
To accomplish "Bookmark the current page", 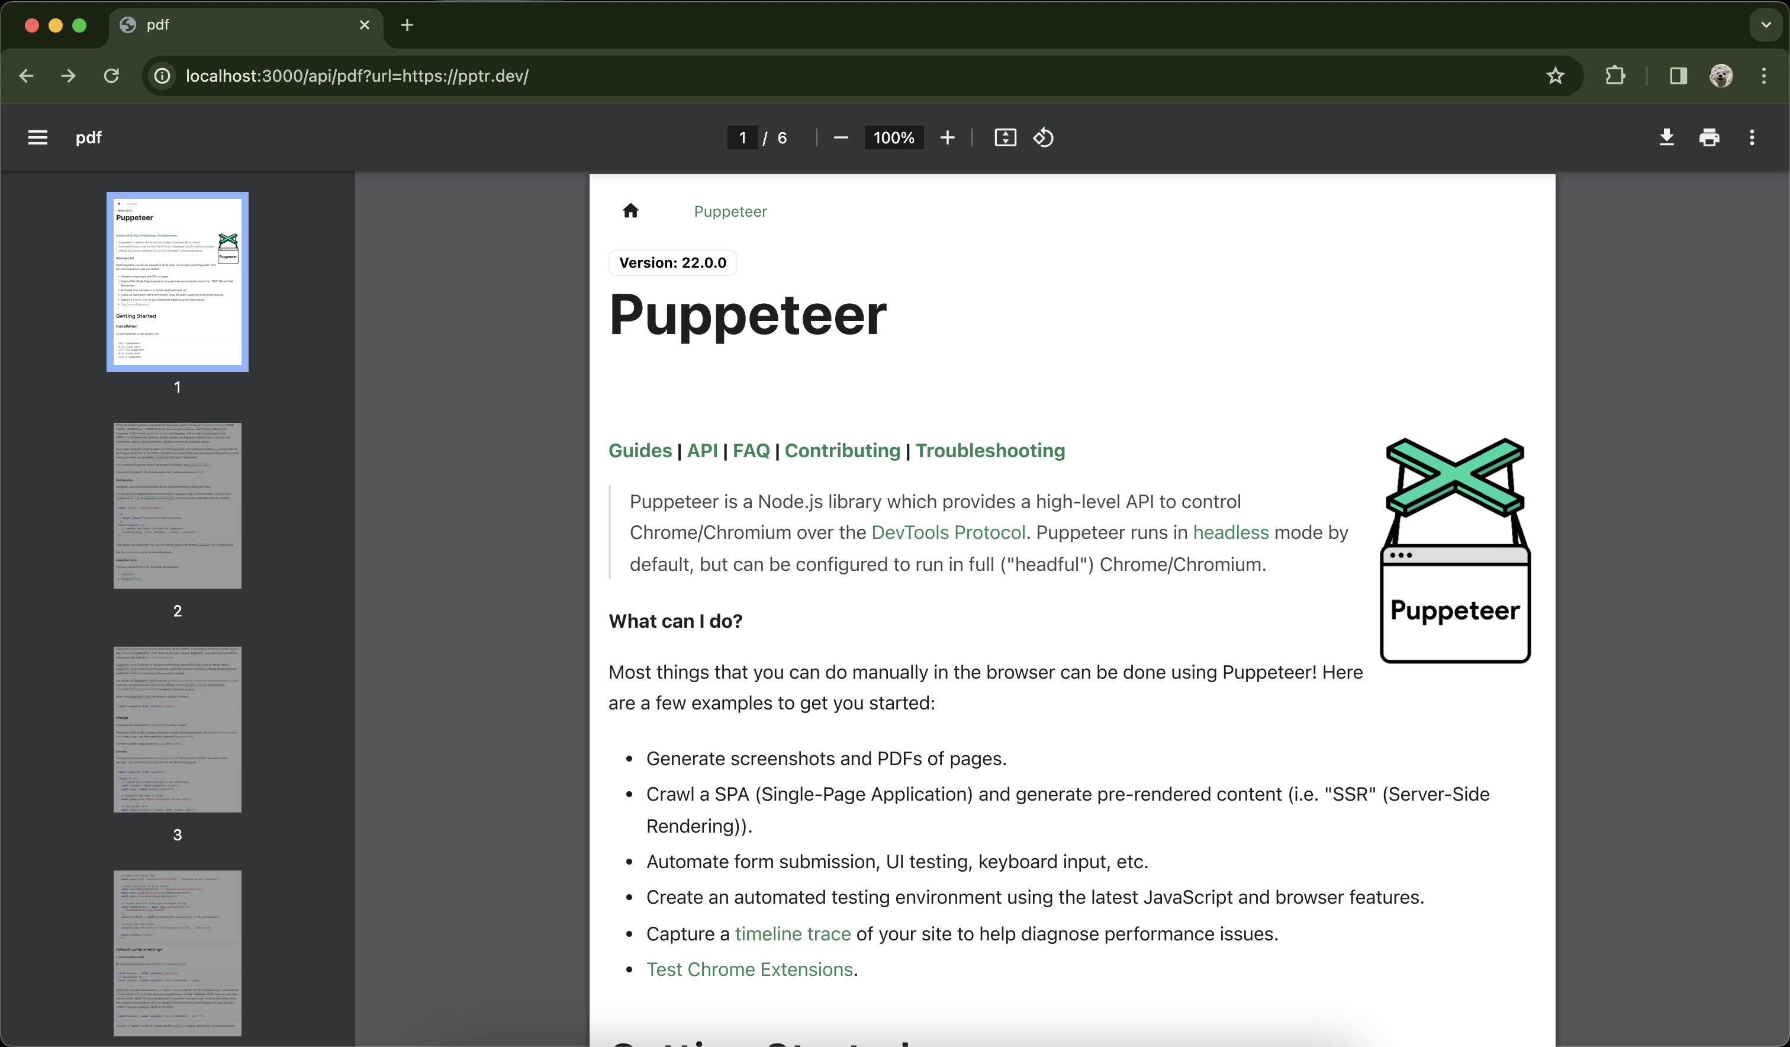I will click(1556, 75).
